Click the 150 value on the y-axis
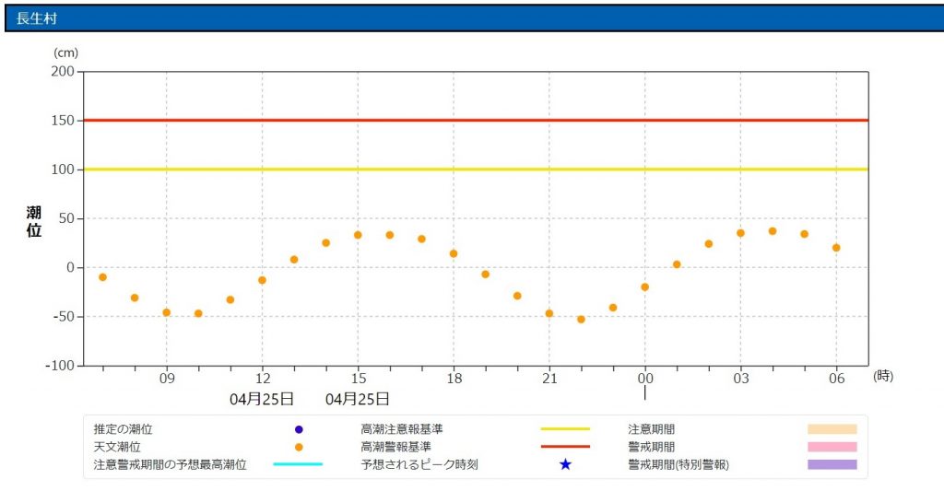Screen dimensions: 944x491 63,121
